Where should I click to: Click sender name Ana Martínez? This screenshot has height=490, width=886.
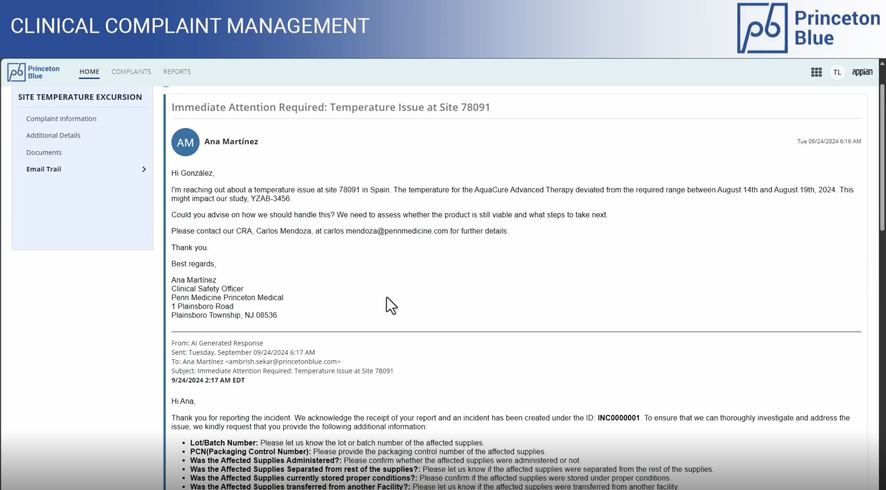pyautogui.click(x=231, y=142)
